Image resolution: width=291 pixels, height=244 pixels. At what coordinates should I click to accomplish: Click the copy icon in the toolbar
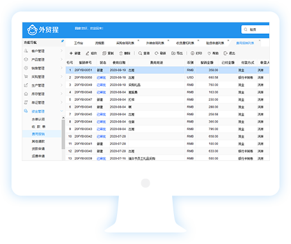pyautogui.click(x=104, y=53)
